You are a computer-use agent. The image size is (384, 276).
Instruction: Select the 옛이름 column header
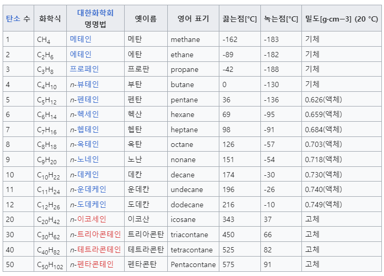pyautogui.click(x=146, y=18)
